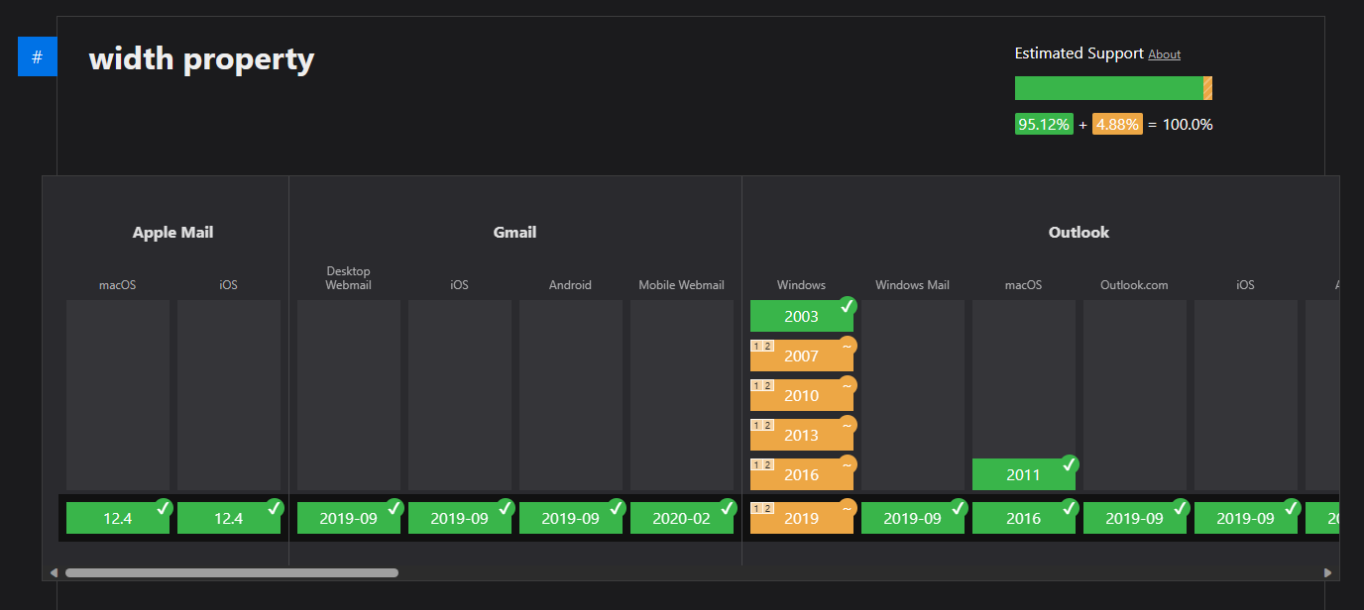
Task: Click checkmark icon on Apple Mail macOS 12.4
Action: coord(164,508)
